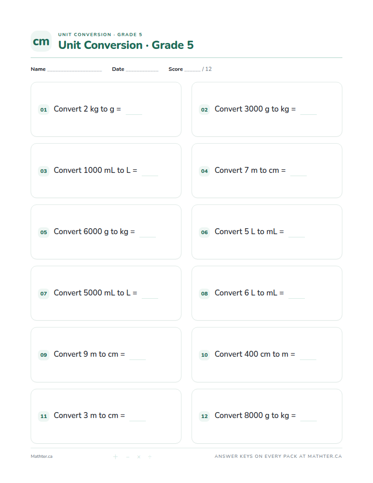Click the '02' question number badge

pyautogui.click(x=204, y=109)
